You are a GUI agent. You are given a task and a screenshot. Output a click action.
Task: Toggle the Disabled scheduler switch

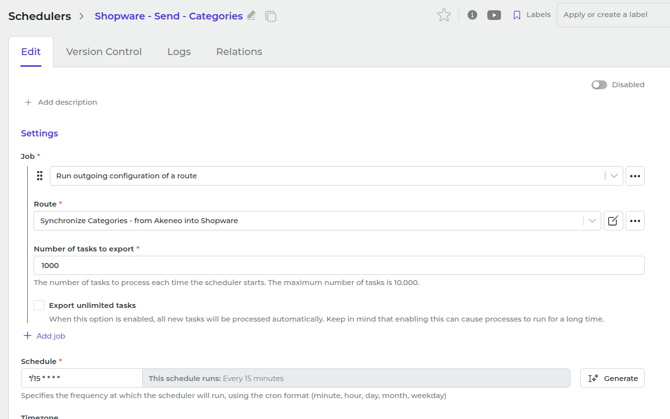click(599, 85)
